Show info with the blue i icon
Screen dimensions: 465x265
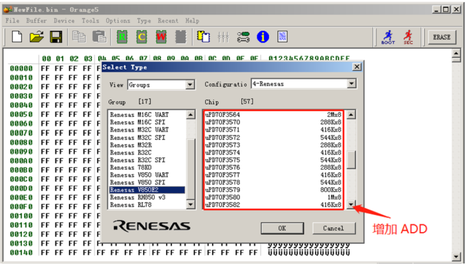click(263, 37)
